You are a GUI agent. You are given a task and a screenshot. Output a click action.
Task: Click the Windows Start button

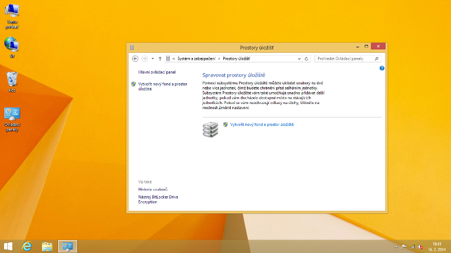tap(8, 246)
